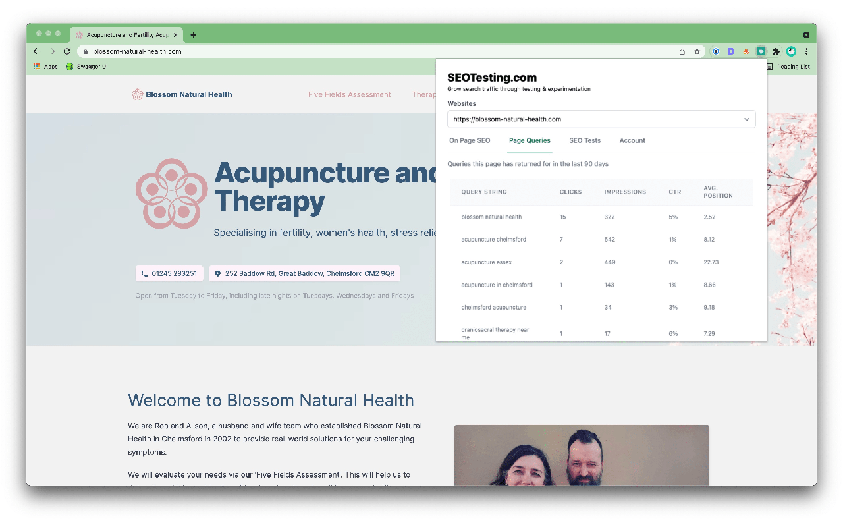843x527 pixels.
Task: Open the Account tab
Action: 632,140
